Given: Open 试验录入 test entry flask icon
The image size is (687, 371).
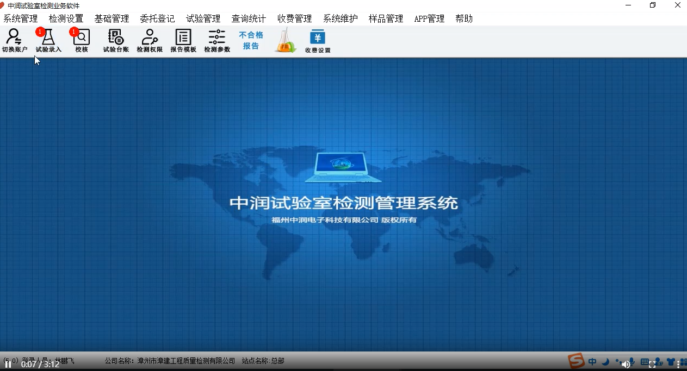Looking at the screenshot, I should click(x=48, y=41).
